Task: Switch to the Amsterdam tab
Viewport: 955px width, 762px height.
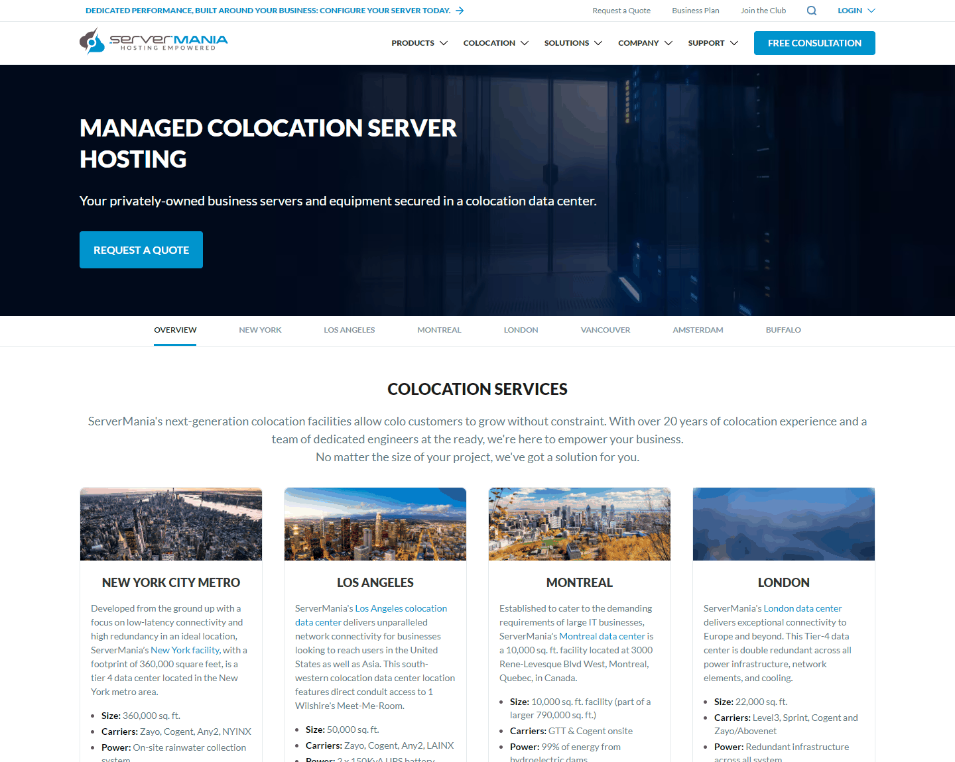Action: point(698,330)
